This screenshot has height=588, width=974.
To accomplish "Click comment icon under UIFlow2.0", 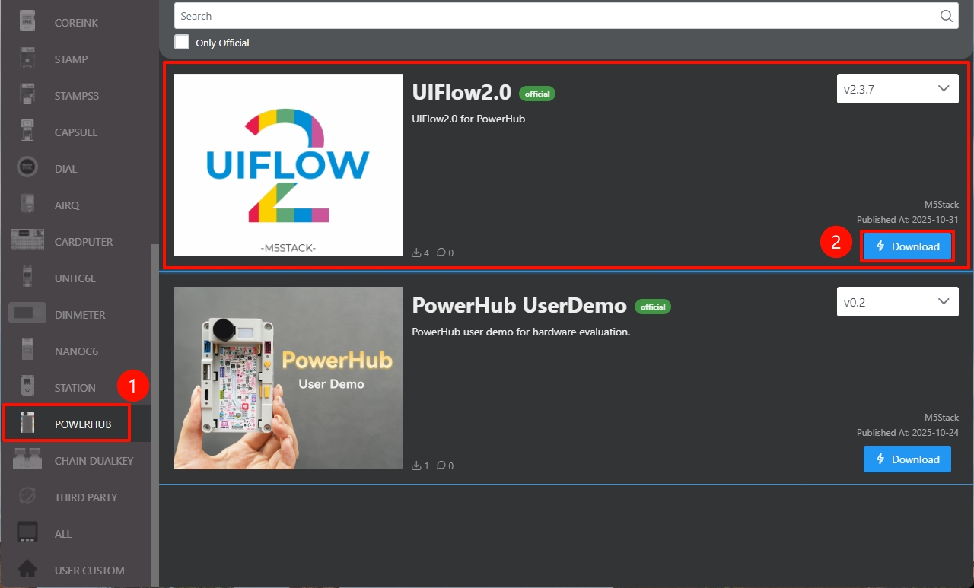I will (x=442, y=253).
